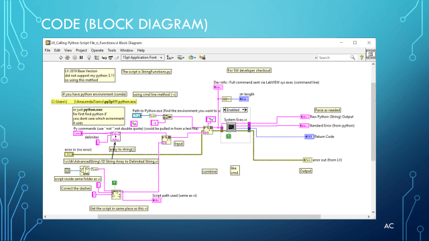Select the System Exec.vi node
The height and width of the screenshot is (241, 429).
(231, 127)
